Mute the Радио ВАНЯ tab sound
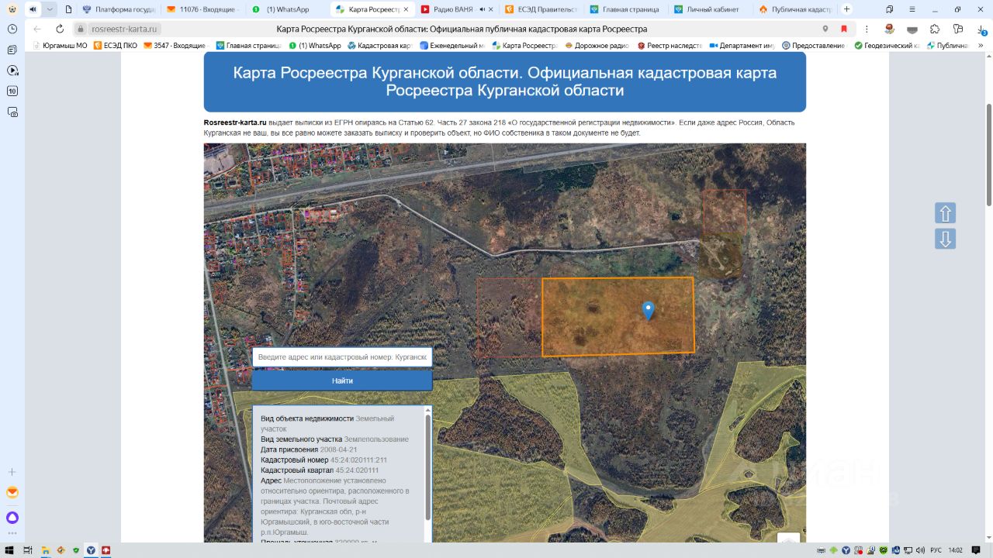Screen dimensions: 993x558 483,9
